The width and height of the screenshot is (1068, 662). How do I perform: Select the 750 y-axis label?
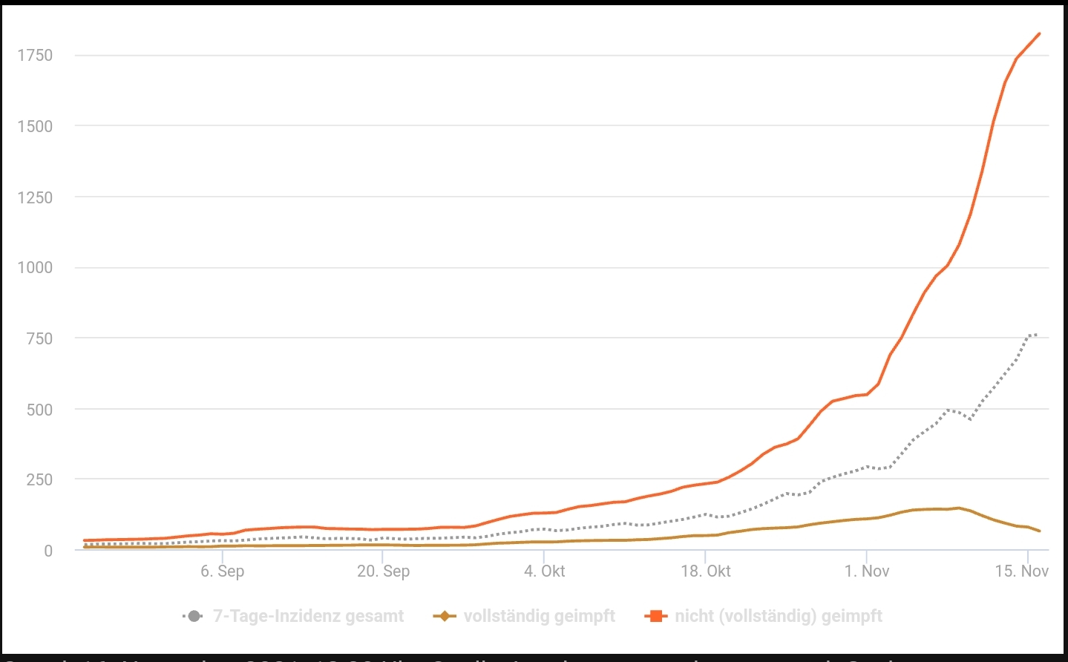click(x=40, y=339)
